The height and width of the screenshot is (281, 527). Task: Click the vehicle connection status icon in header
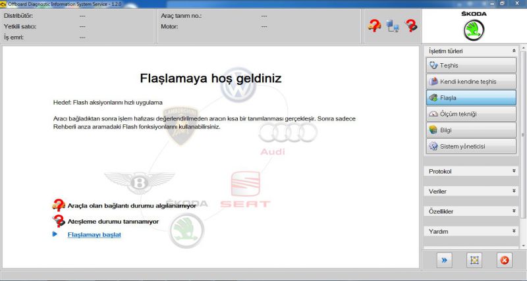point(374,26)
